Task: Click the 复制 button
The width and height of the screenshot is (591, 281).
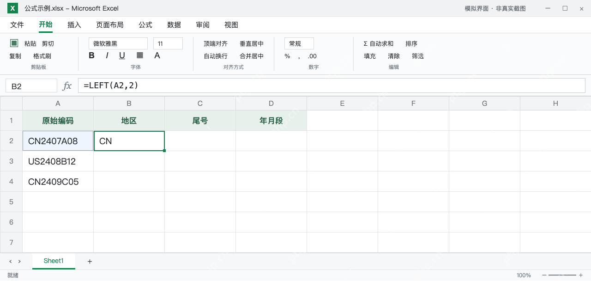Action: [x=15, y=56]
